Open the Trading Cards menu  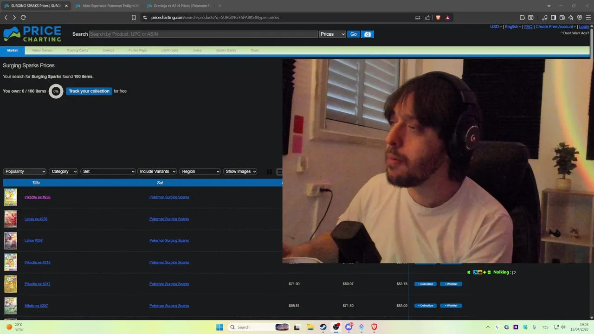coord(77,51)
